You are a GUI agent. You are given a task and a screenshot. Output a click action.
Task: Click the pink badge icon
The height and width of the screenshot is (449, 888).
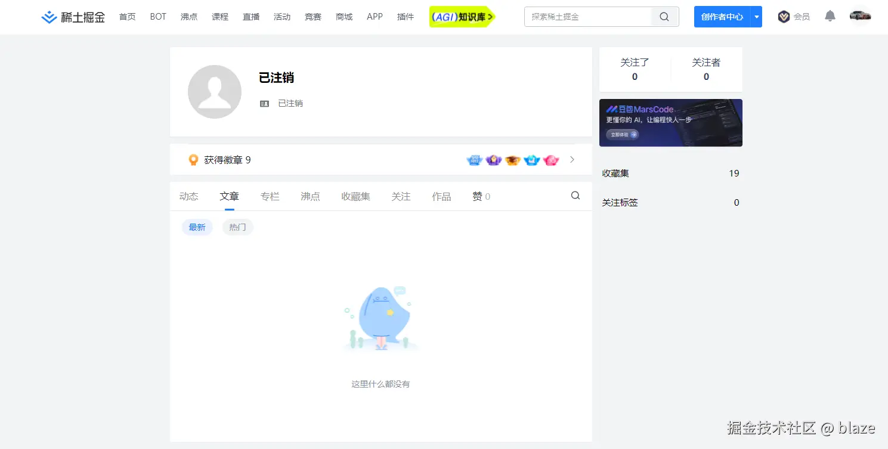[x=550, y=160]
